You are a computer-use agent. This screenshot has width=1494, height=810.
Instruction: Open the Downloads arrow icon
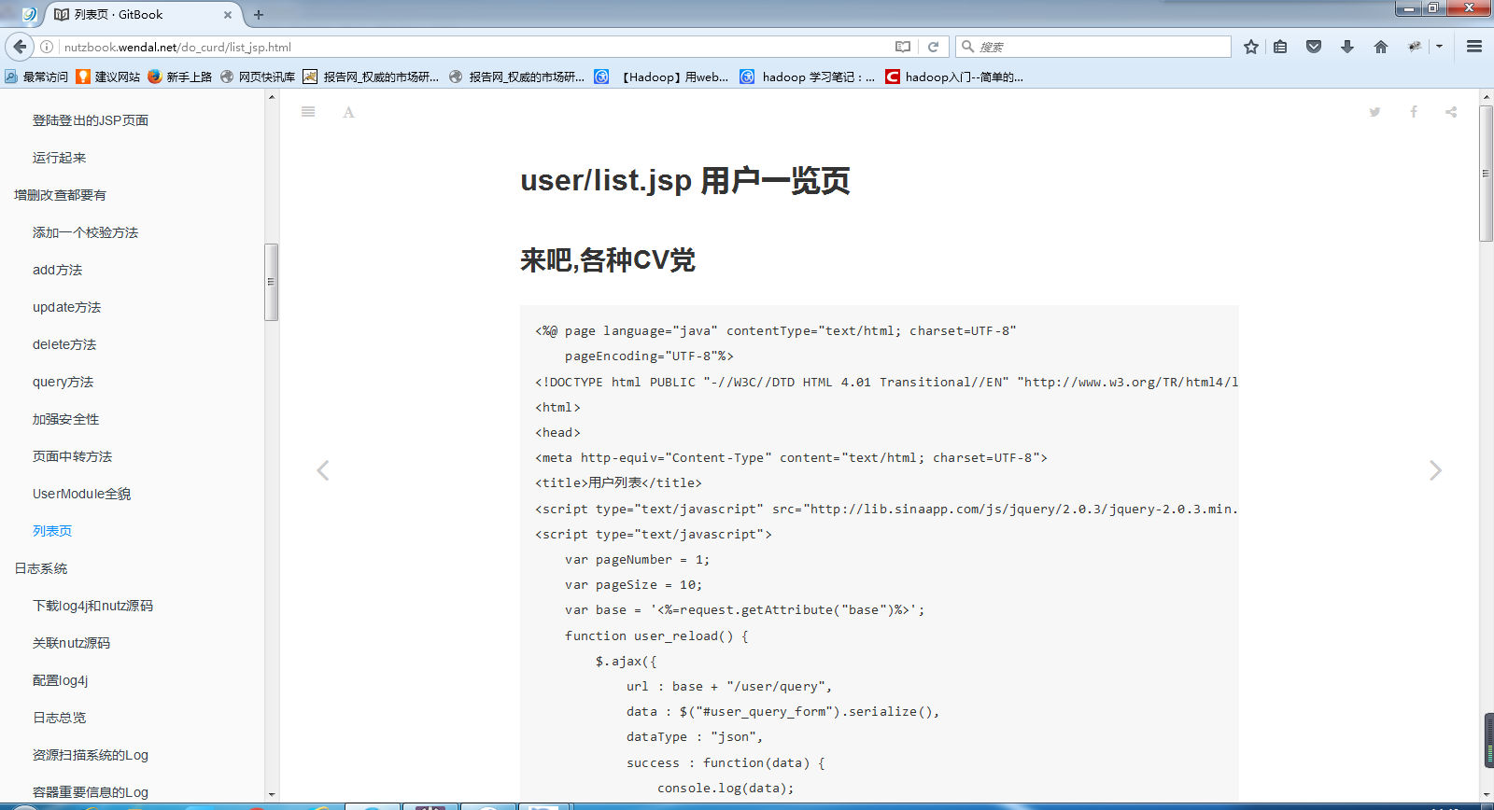(x=1347, y=47)
